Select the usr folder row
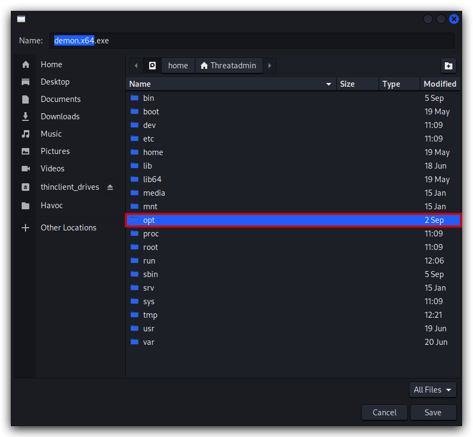The width and height of the screenshot is (473, 437). point(293,329)
